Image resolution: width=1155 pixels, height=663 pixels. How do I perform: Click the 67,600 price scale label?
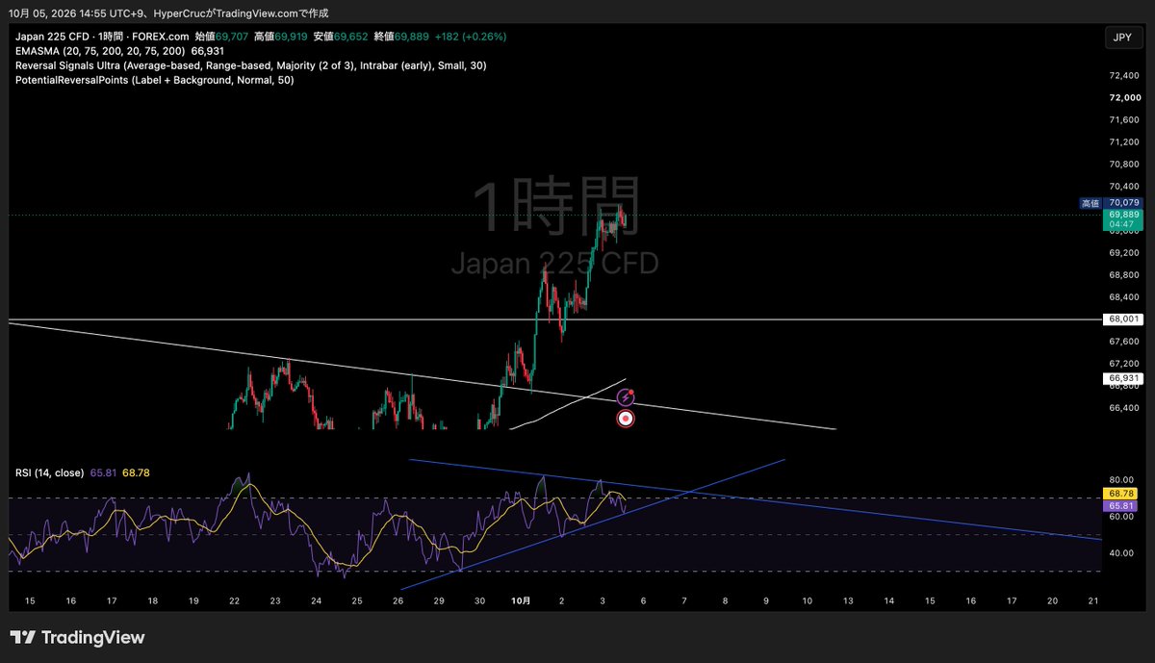pos(1124,341)
